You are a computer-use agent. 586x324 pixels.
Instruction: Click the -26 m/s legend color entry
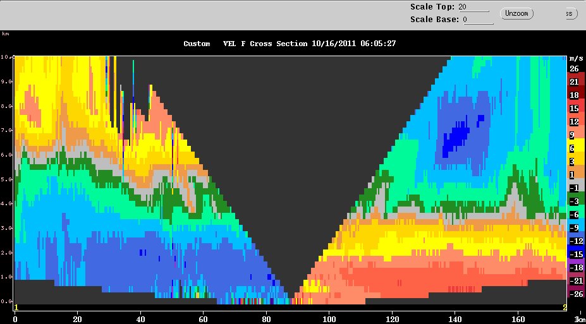point(577,294)
